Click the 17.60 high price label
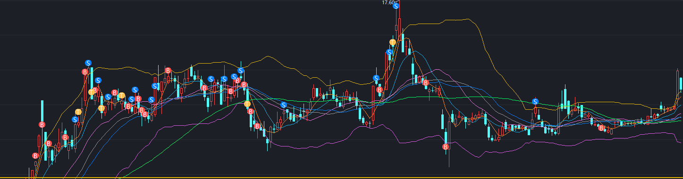The height and width of the screenshot is (179, 683). (x=388, y=2)
